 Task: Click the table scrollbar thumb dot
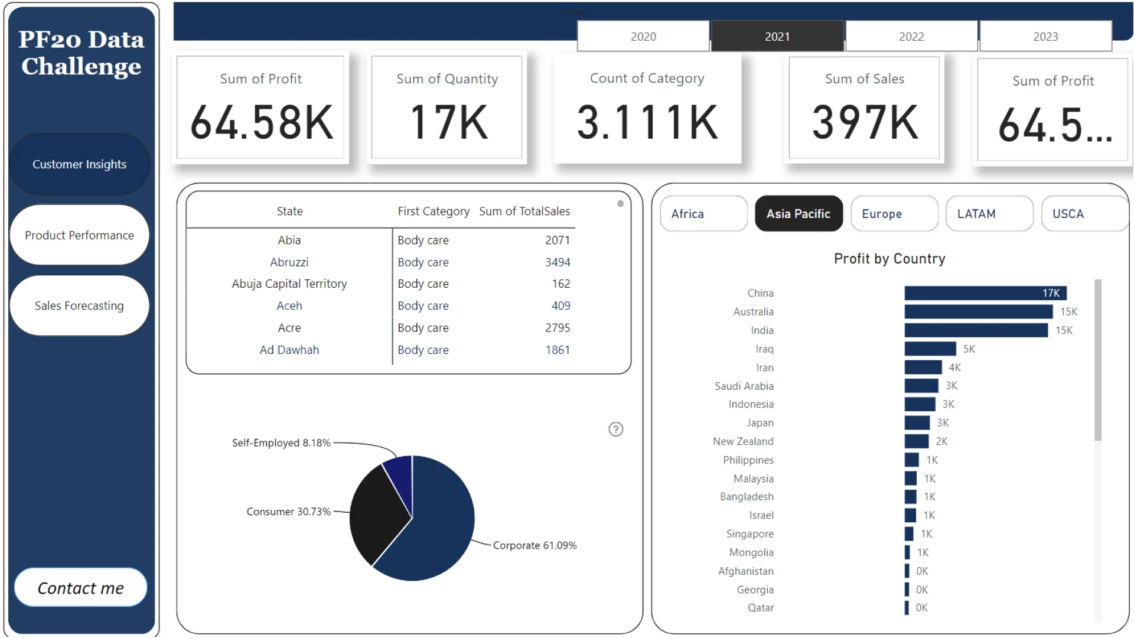[x=620, y=204]
